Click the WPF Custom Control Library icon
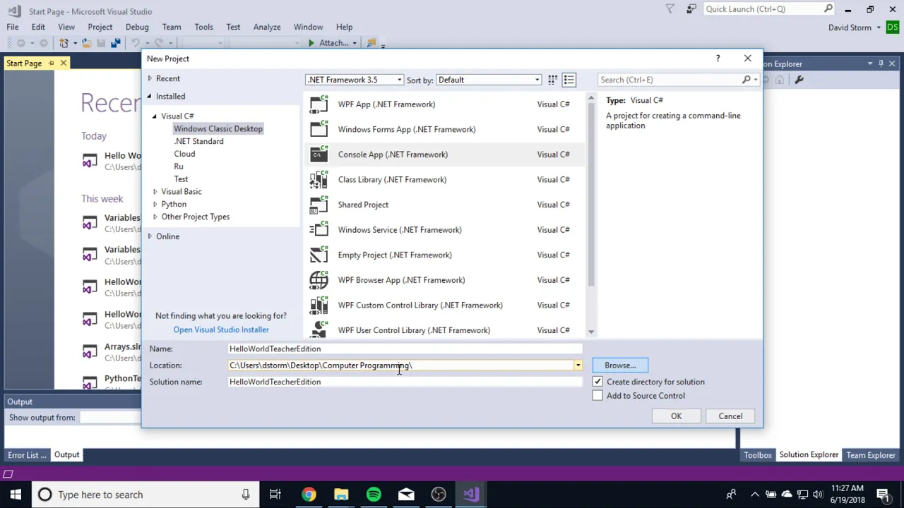Image resolution: width=904 pixels, height=508 pixels. coord(319,305)
